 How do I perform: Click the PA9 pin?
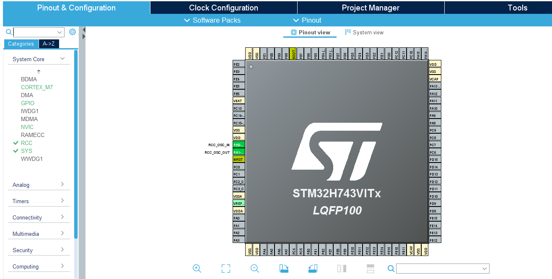435,116
